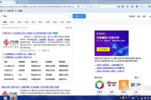Click the Firefox icon in the Windows taskbar
Viewport: 151px width, 100px height.
click(x=13, y=98)
